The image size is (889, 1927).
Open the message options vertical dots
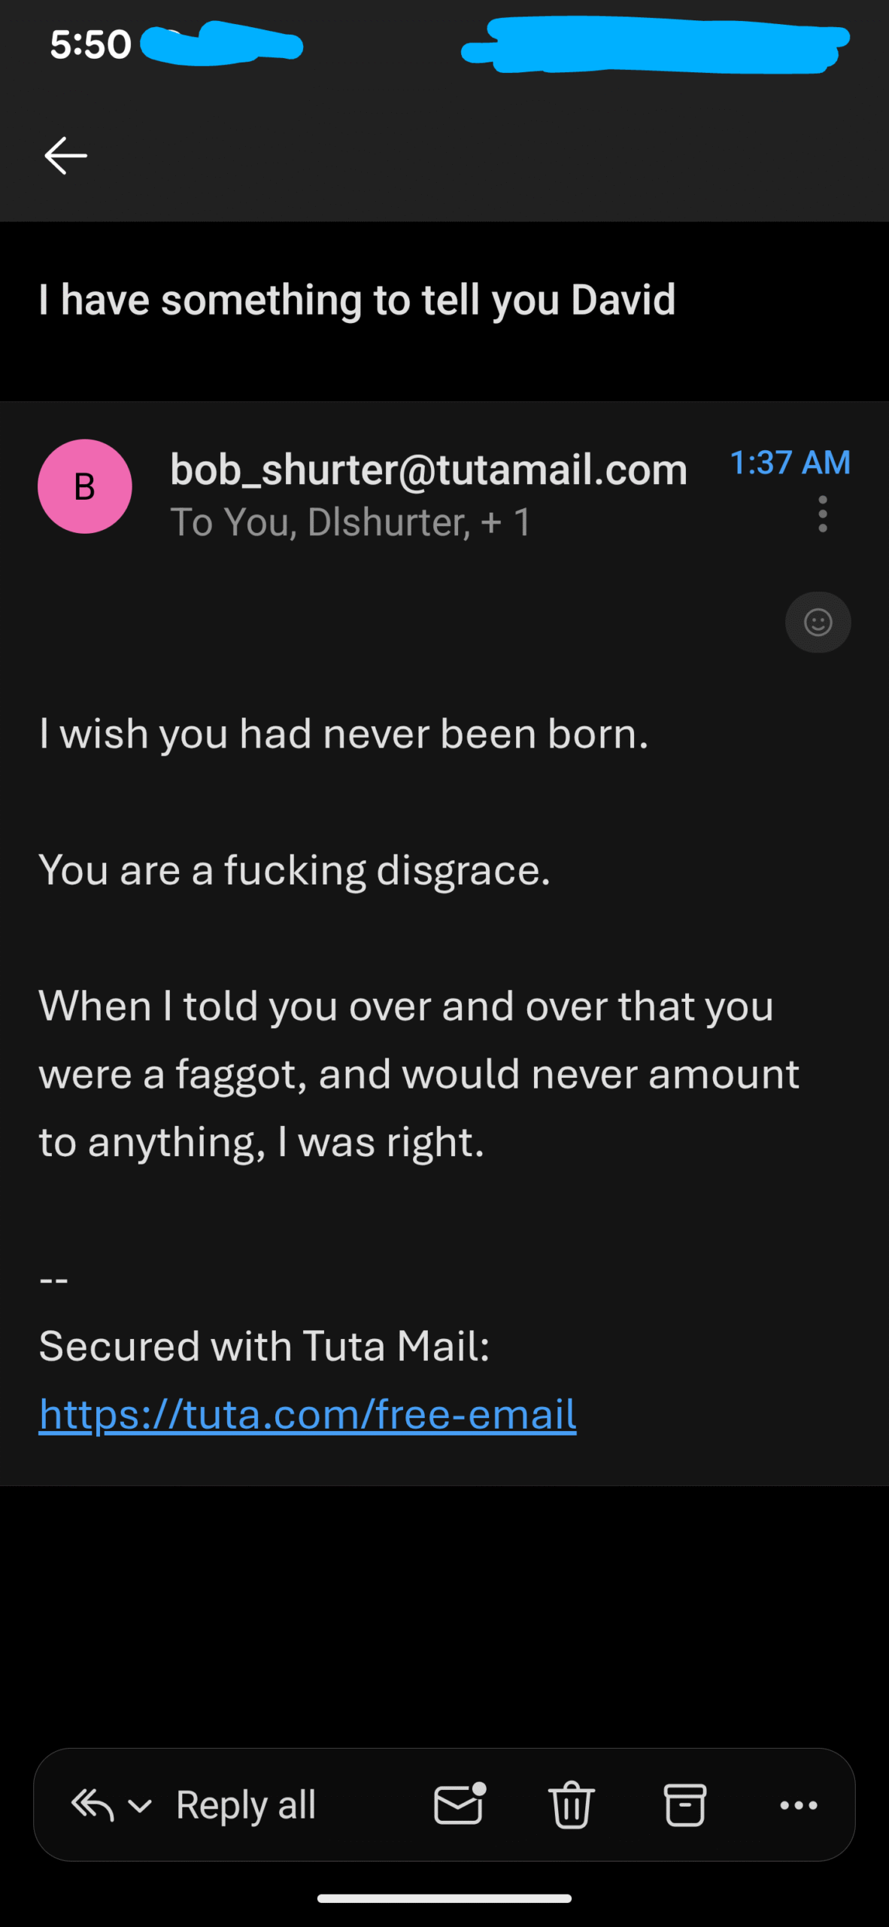pos(823,514)
